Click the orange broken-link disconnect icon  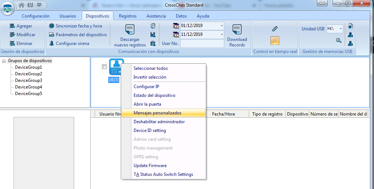[275, 40]
